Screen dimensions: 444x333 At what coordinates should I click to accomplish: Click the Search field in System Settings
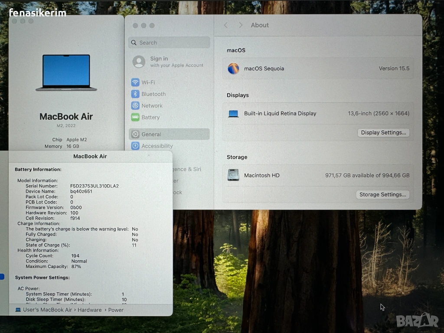pos(169,42)
